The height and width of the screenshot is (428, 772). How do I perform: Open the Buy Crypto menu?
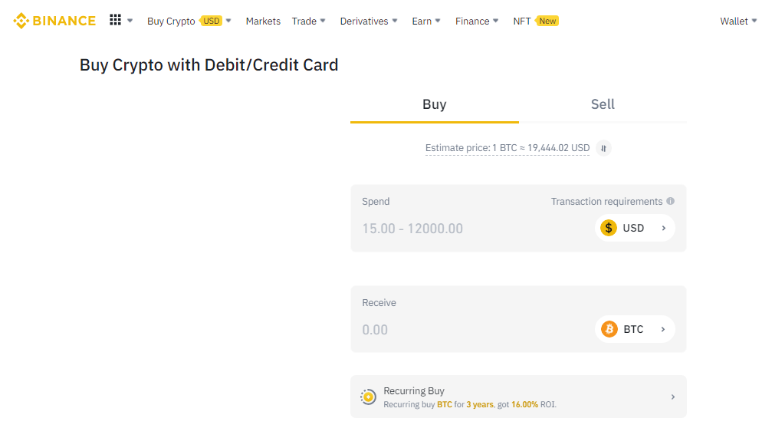coord(171,21)
